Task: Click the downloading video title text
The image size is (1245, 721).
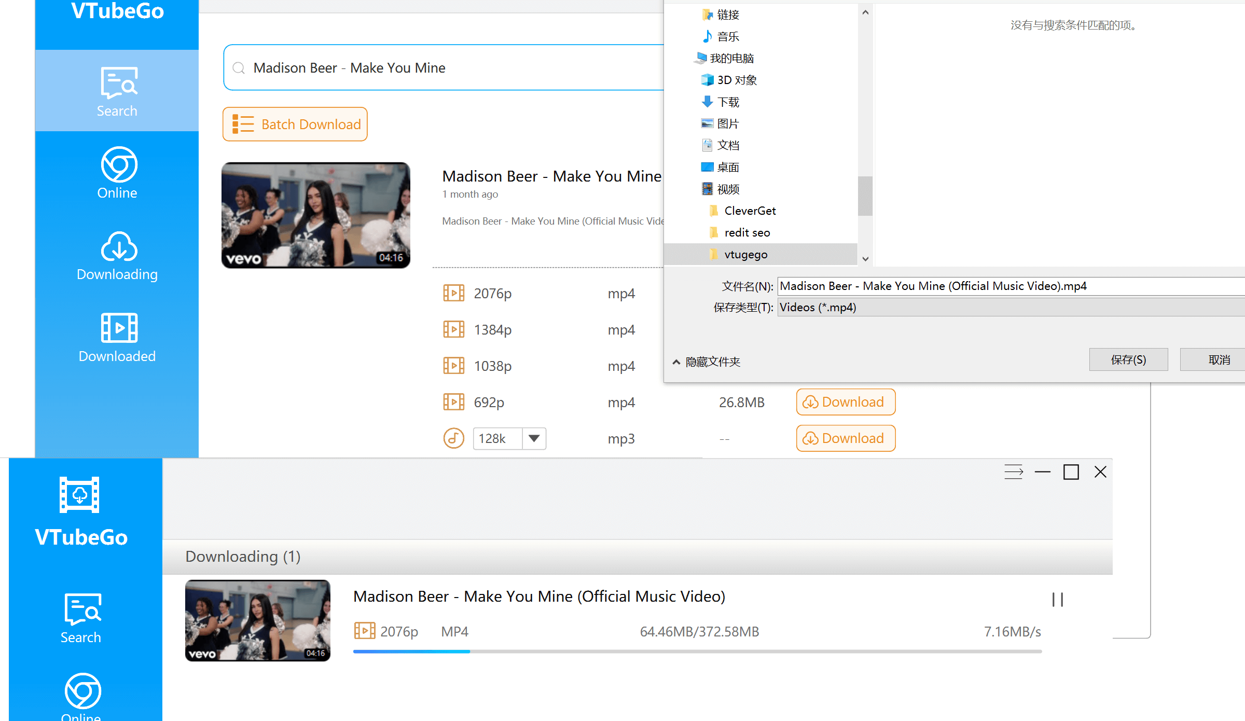Action: tap(539, 597)
